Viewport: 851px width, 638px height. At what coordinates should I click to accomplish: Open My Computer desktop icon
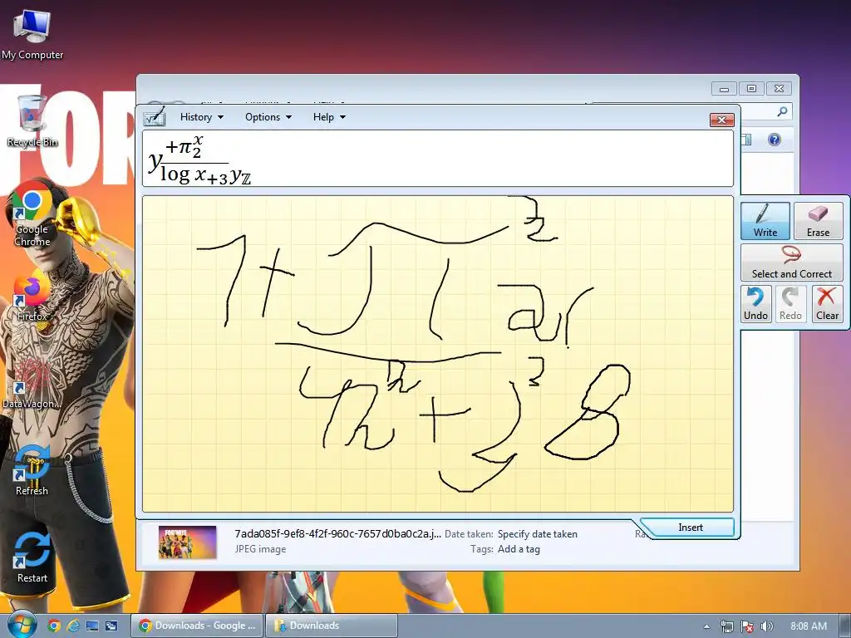(x=32, y=34)
